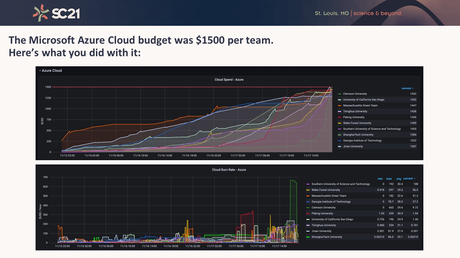Click the SC21 conference logo
The width and height of the screenshot is (460, 258).
click(56, 13)
